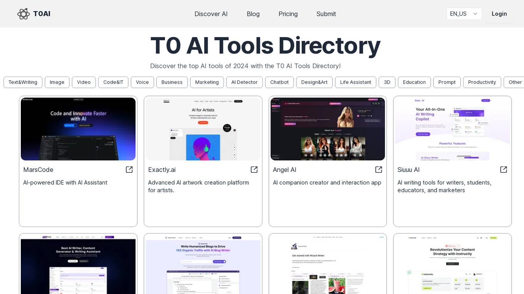Click the Exactly.ai title link
This screenshot has width=524, height=294.
click(162, 170)
